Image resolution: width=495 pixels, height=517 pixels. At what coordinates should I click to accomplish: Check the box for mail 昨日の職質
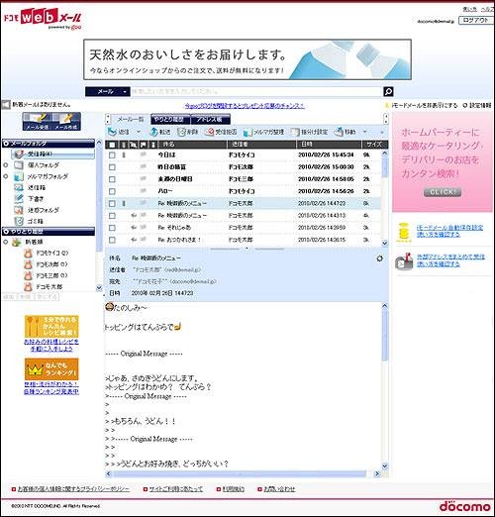(112, 167)
